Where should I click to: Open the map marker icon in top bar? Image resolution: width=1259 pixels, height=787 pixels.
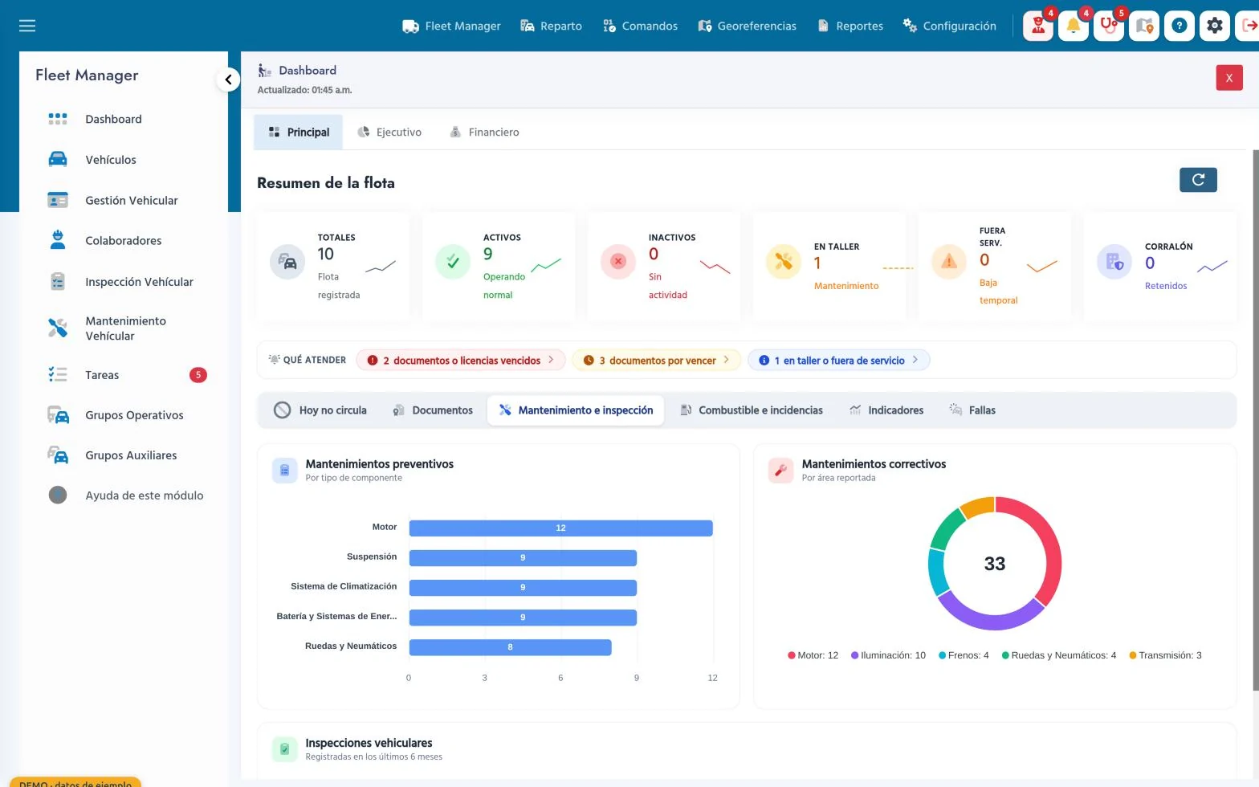[x=1144, y=26]
